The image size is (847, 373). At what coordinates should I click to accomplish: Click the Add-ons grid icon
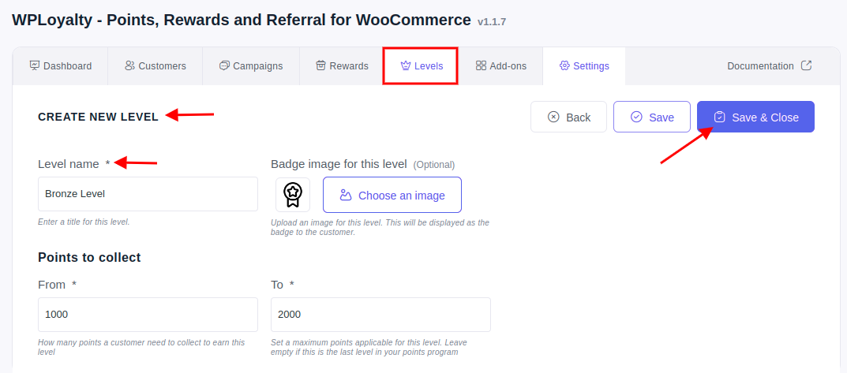(481, 66)
